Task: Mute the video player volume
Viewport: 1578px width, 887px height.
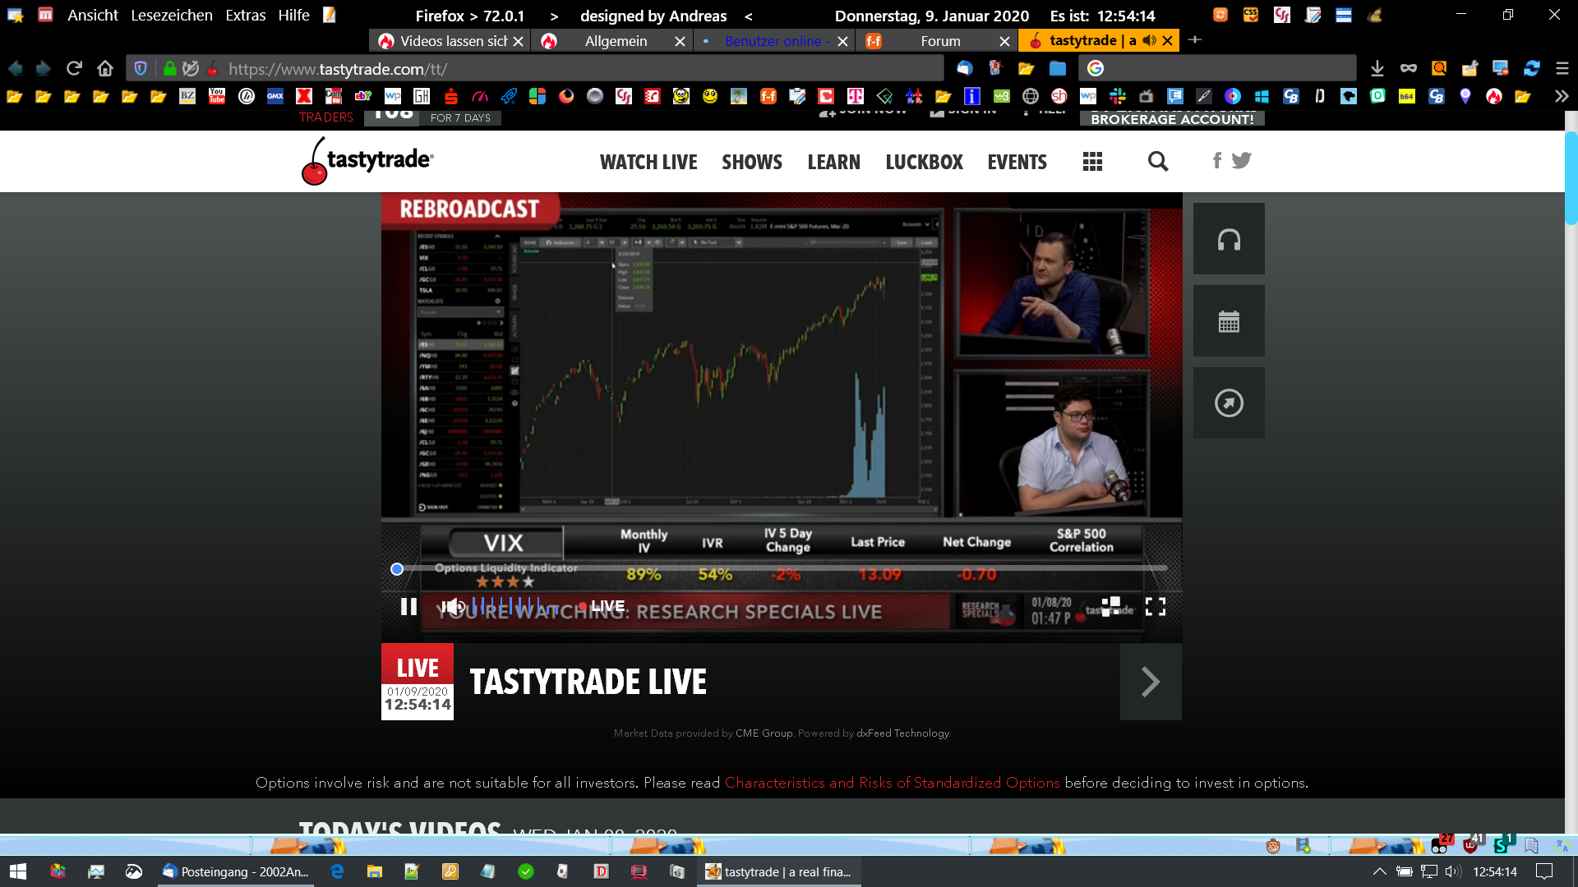Action: pos(453,607)
